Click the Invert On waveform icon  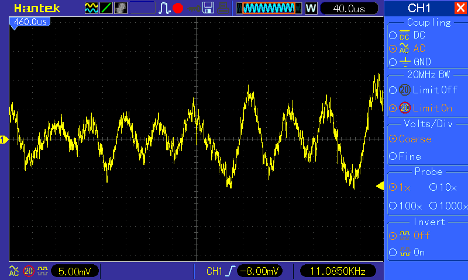[405, 253]
